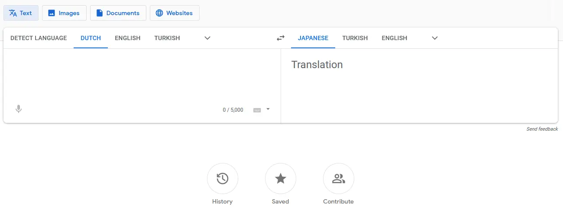Toggle the virtual keyboard icon
Image resolution: width=563 pixels, height=210 pixels.
tap(257, 110)
